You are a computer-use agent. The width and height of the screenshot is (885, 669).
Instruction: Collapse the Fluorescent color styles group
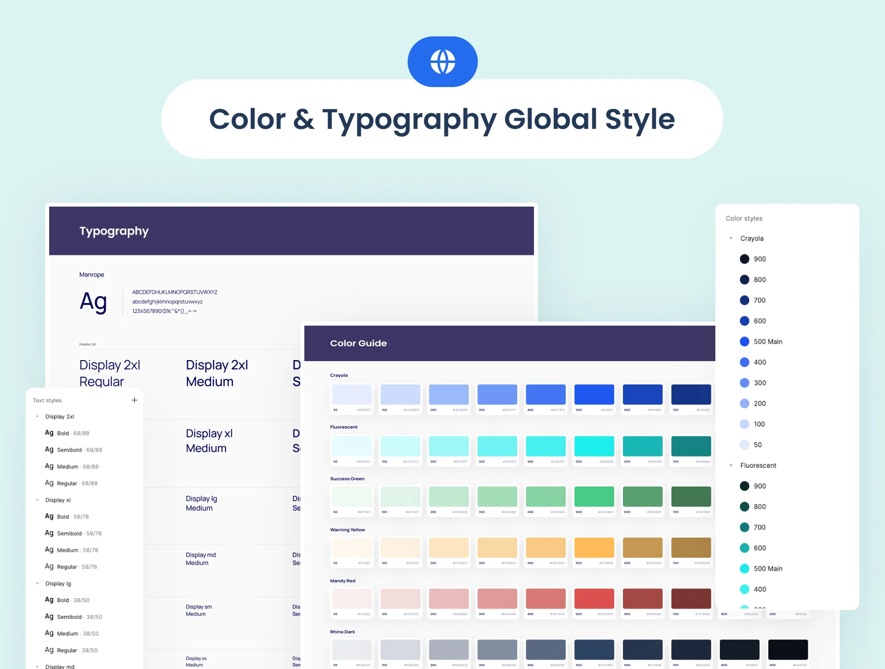(x=731, y=465)
